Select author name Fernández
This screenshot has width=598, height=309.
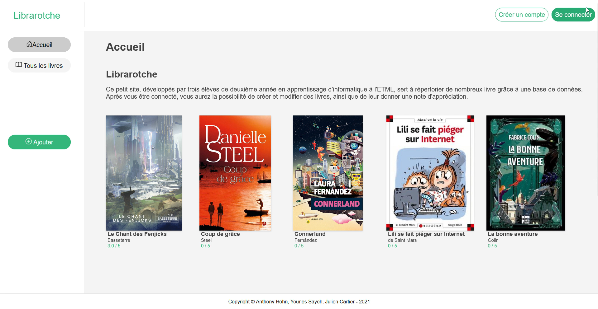click(306, 240)
